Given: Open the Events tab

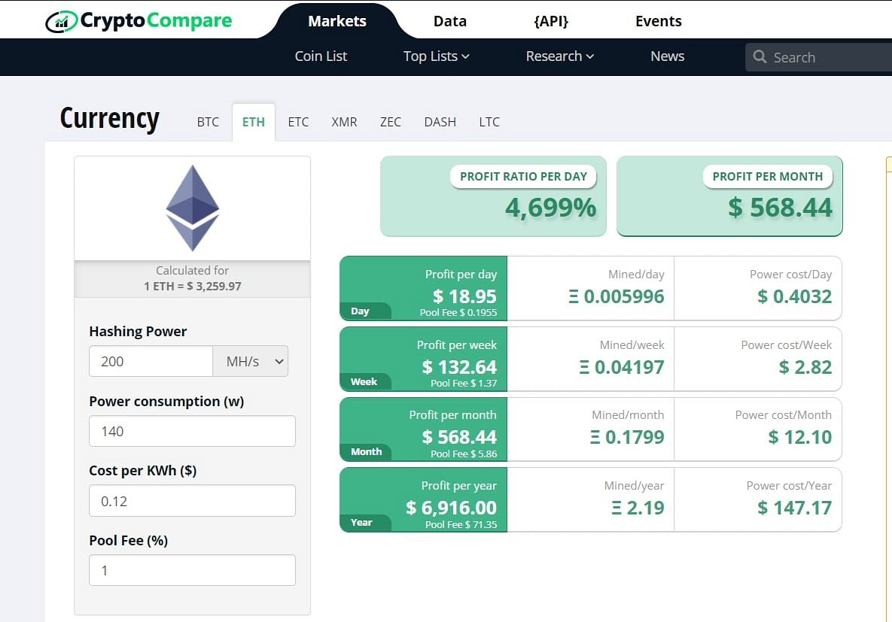Looking at the screenshot, I should click(x=658, y=21).
